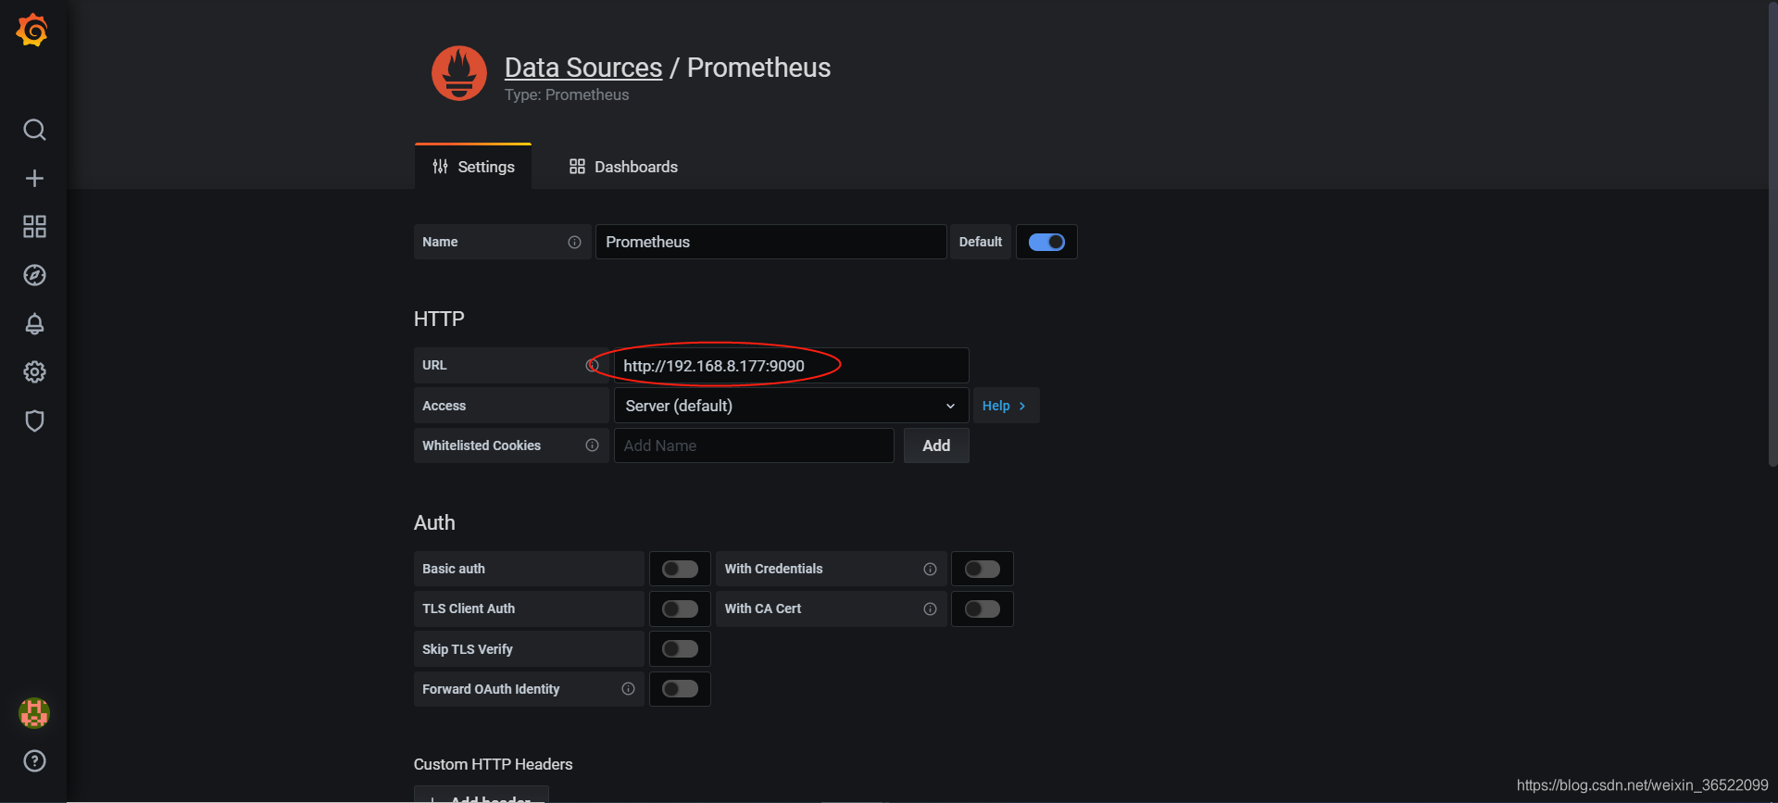Click the user avatar in the sidebar
Viewport: 1778px width, 803px height.
click(34, 713)
